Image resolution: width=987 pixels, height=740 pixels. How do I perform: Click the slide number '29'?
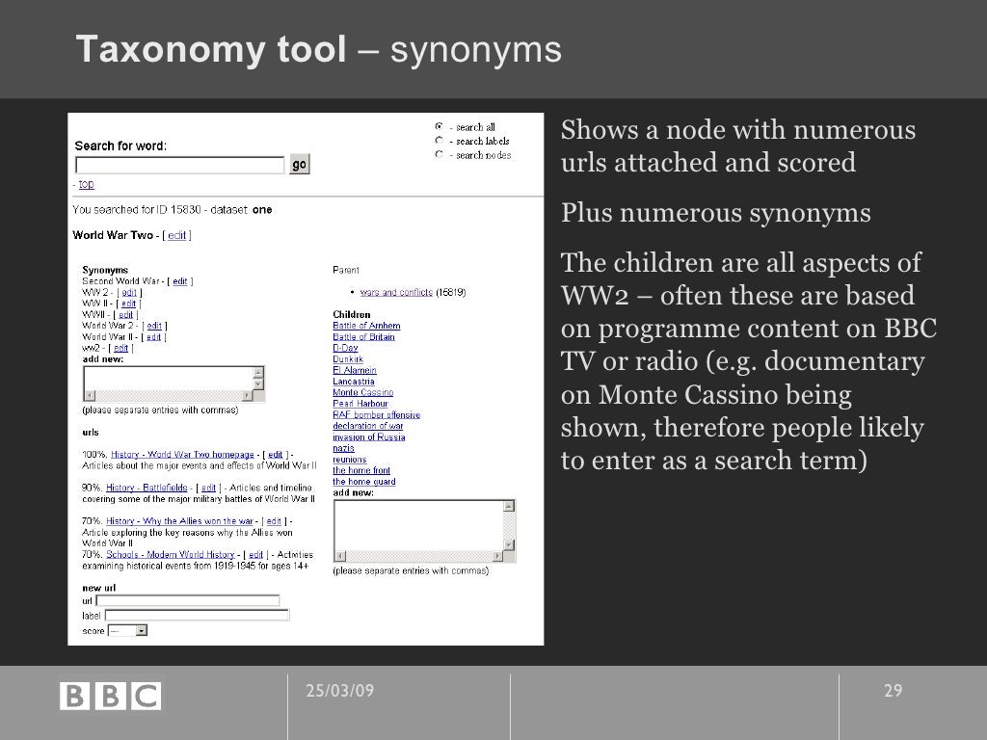tap(893, 690)
